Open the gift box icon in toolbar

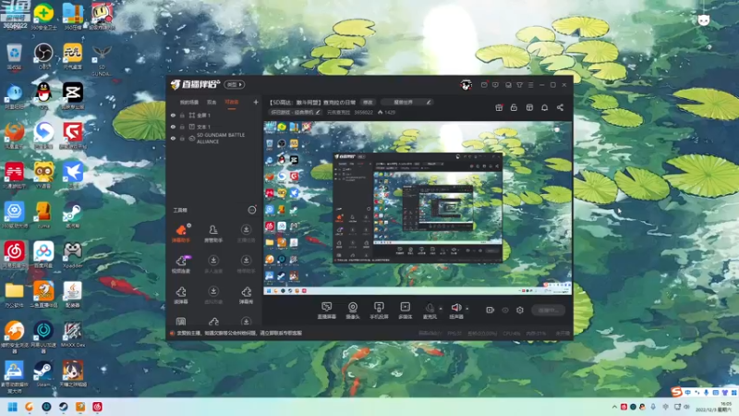point(499,107)
